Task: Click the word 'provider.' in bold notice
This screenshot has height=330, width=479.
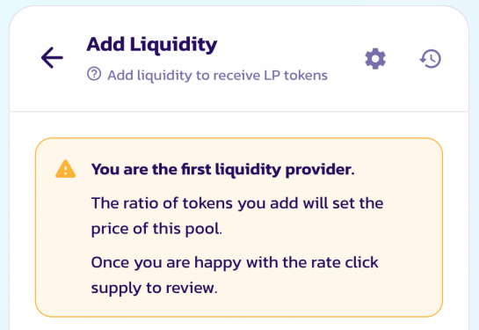Action: tap(320, 170)
